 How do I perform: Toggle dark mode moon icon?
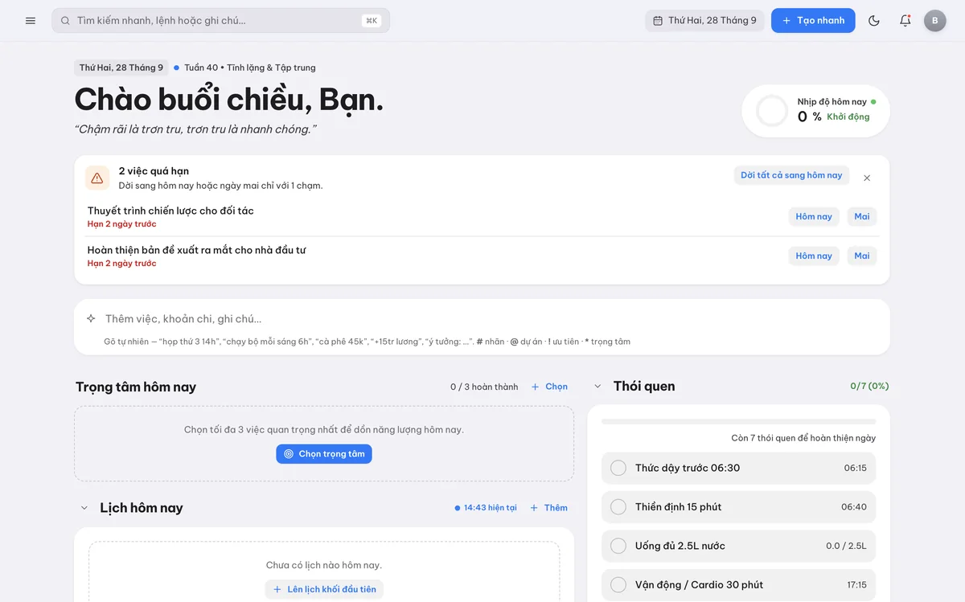pyautogui.click(x=874, y=21)
